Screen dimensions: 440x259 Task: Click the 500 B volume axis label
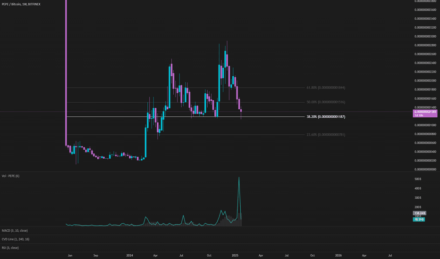click(418, 179)
